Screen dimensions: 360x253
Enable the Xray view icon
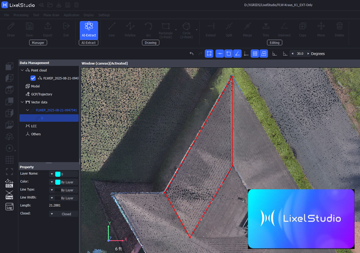tap(9, 195)
